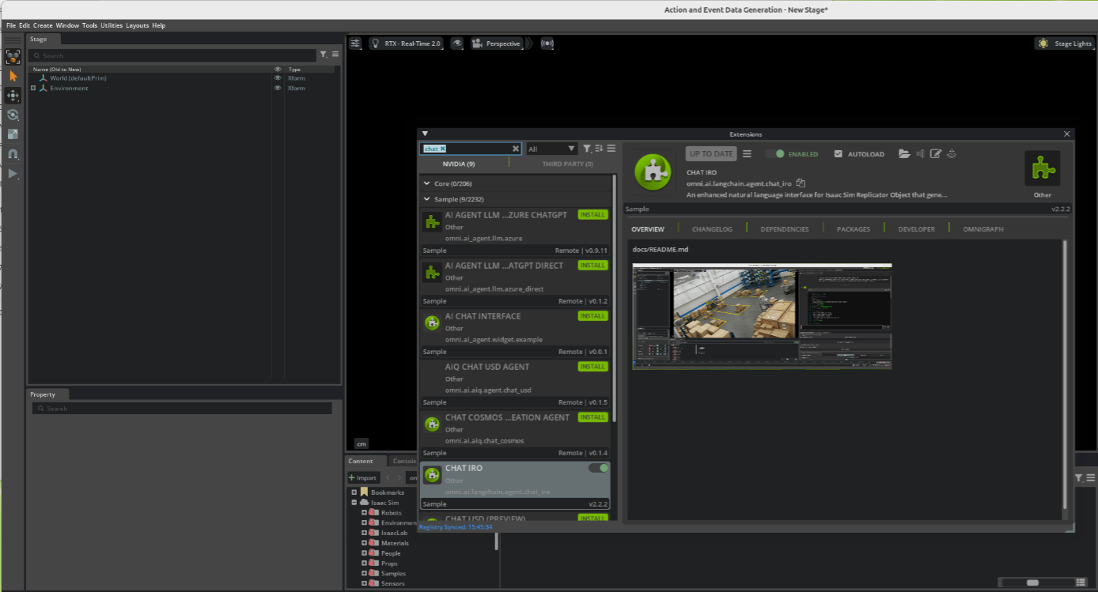
Task: Select the Move tool in the left toolbar
Action: 12,95
